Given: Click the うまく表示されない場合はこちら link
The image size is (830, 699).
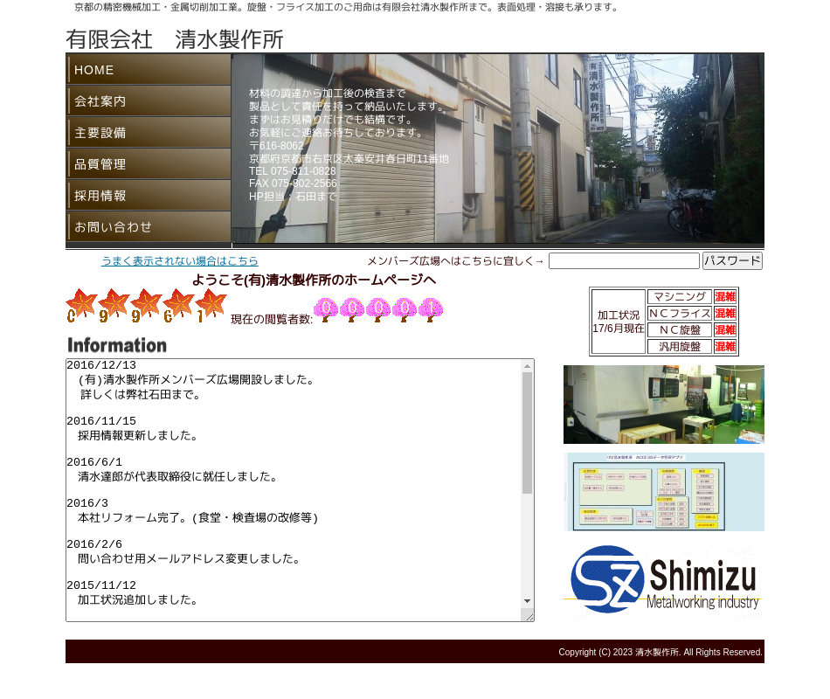Looking at the screenshot, I should [179, 261].
